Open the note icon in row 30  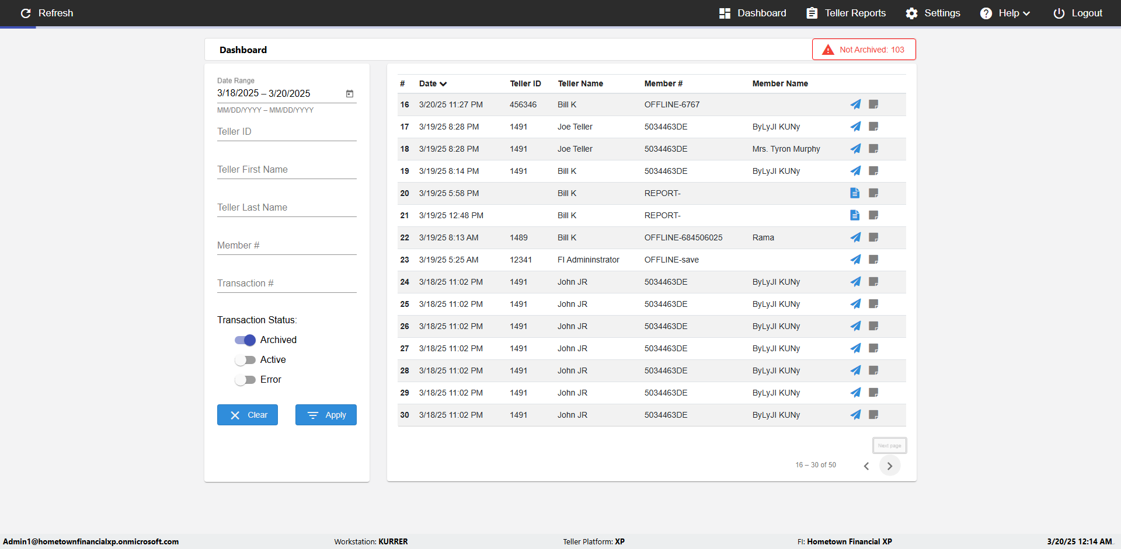point(873,415)
